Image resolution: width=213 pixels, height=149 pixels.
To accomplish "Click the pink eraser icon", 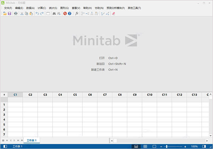I will (114, 13).
